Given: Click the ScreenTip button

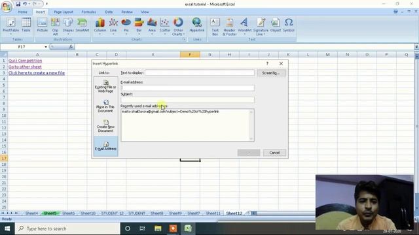Looking at the screenshot, I should point(271,72).
